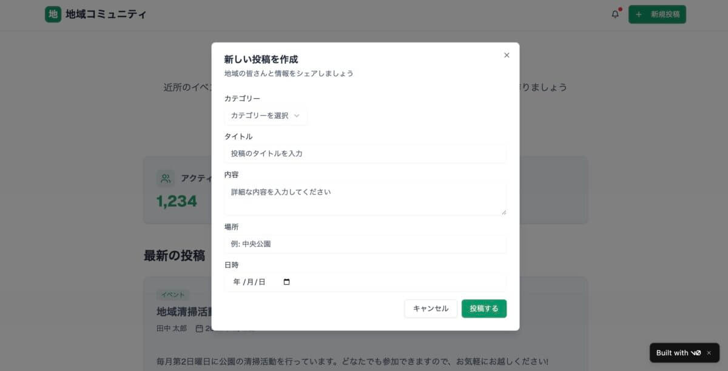Focus the 場所 input field

365,244
